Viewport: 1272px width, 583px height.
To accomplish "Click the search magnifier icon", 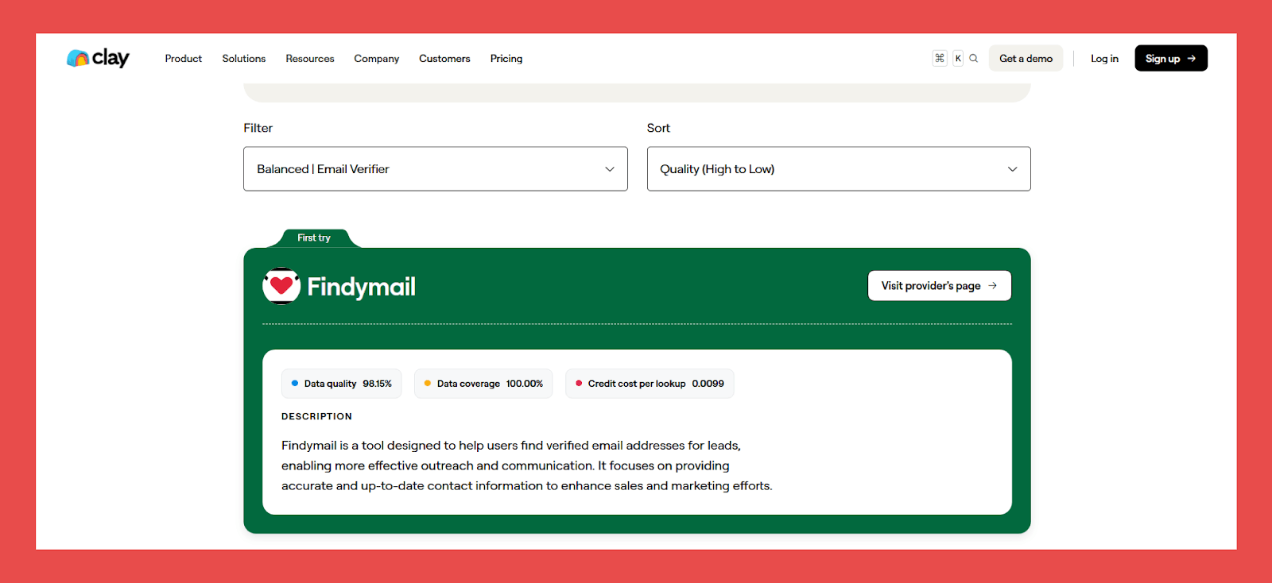I will click(x=974, y=58).
